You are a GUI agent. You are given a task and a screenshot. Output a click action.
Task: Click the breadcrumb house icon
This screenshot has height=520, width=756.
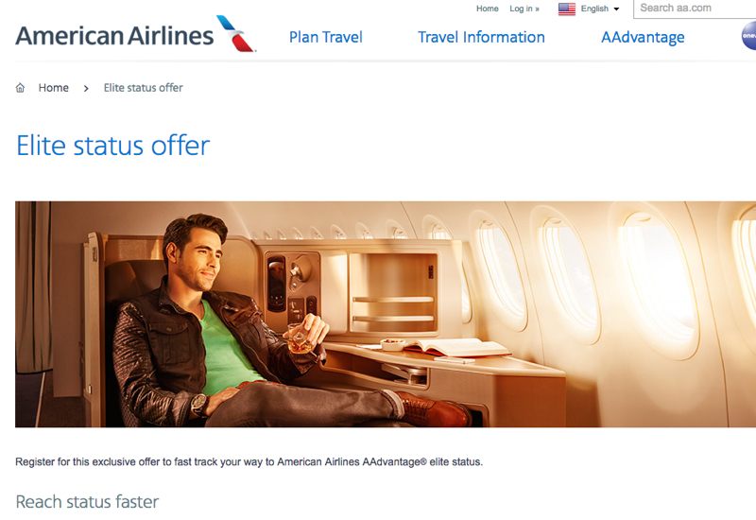coord(20,88)
